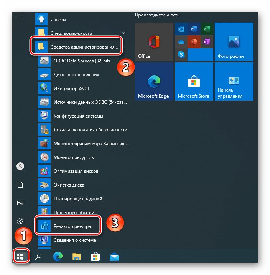Select the Спец. возможности label
Screen dimensions: 270x275
[71, 33]
